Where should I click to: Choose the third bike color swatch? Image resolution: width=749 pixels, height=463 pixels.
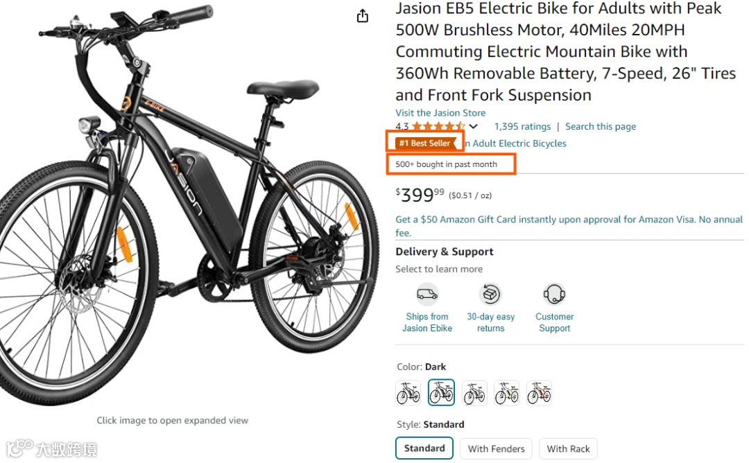474,393
